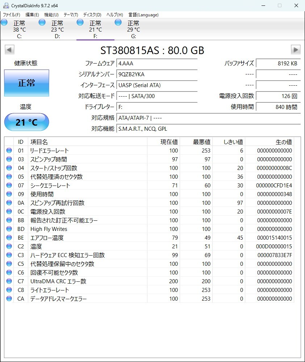Image resolution: width=305 pixels, height=362 pixels.
Task: Click the 正常 health status button
Action: pyautogui.click(x=26, y=83)
